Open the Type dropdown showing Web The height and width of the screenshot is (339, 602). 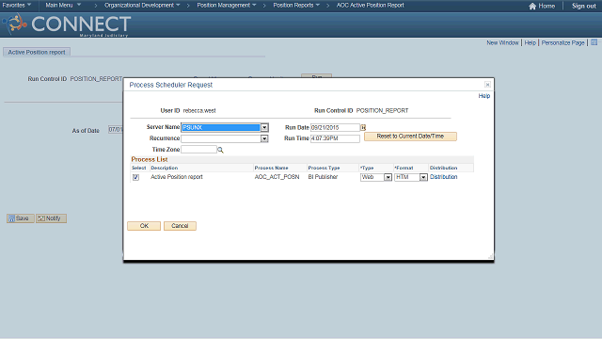coord(388,177)
